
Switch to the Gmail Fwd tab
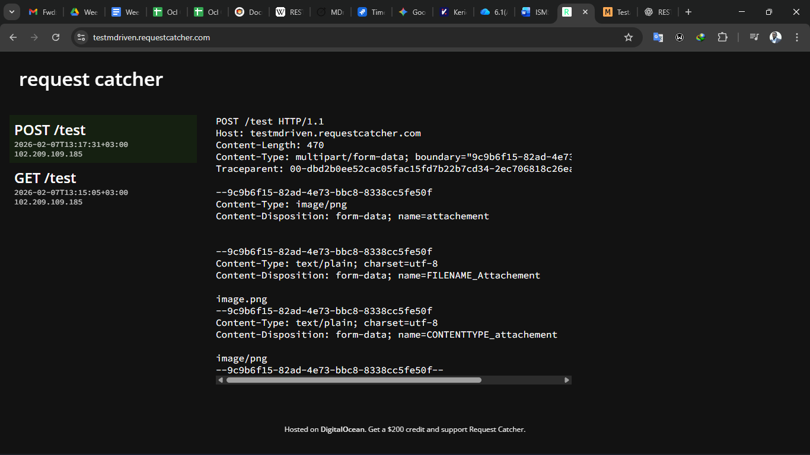[42, 12]
